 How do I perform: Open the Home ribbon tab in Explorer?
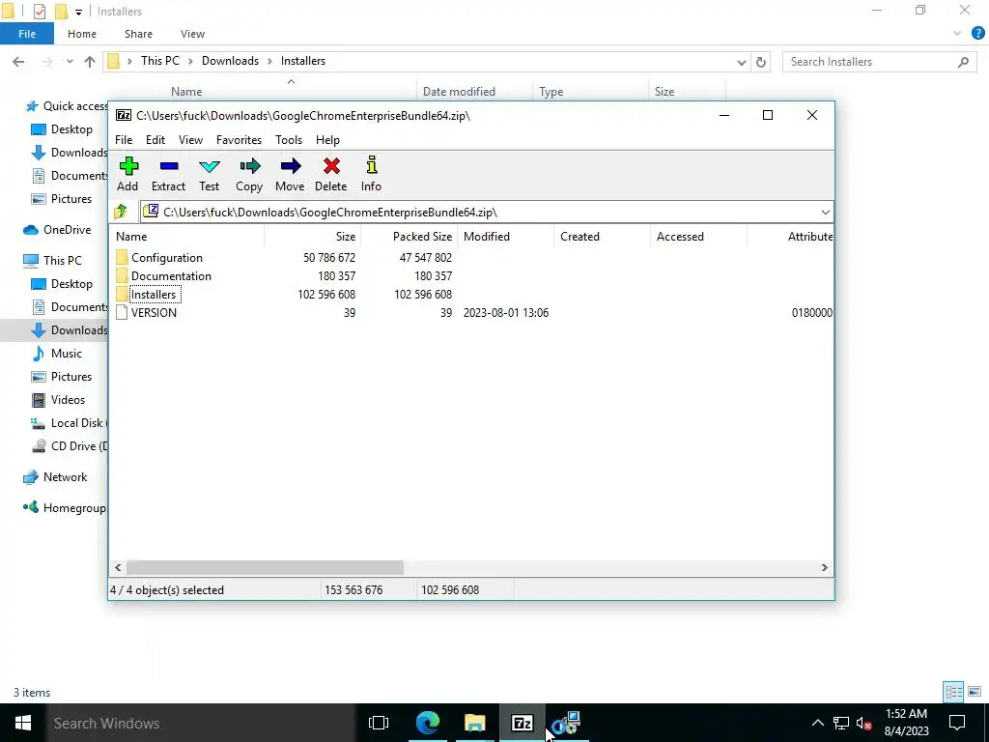[x=82, y=34]
